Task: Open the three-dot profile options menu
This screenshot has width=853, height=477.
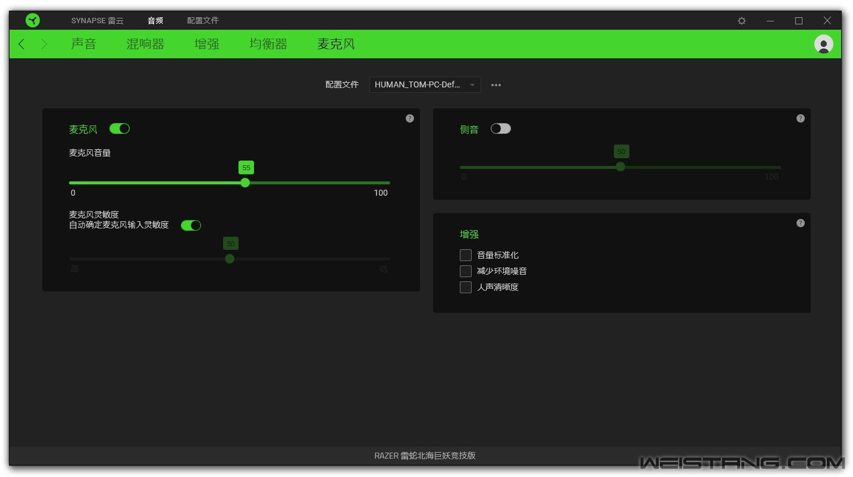Action: tap(496, 85)
